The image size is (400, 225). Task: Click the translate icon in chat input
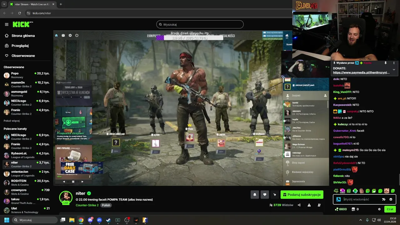pyautogui.click(x=384, y=199)
